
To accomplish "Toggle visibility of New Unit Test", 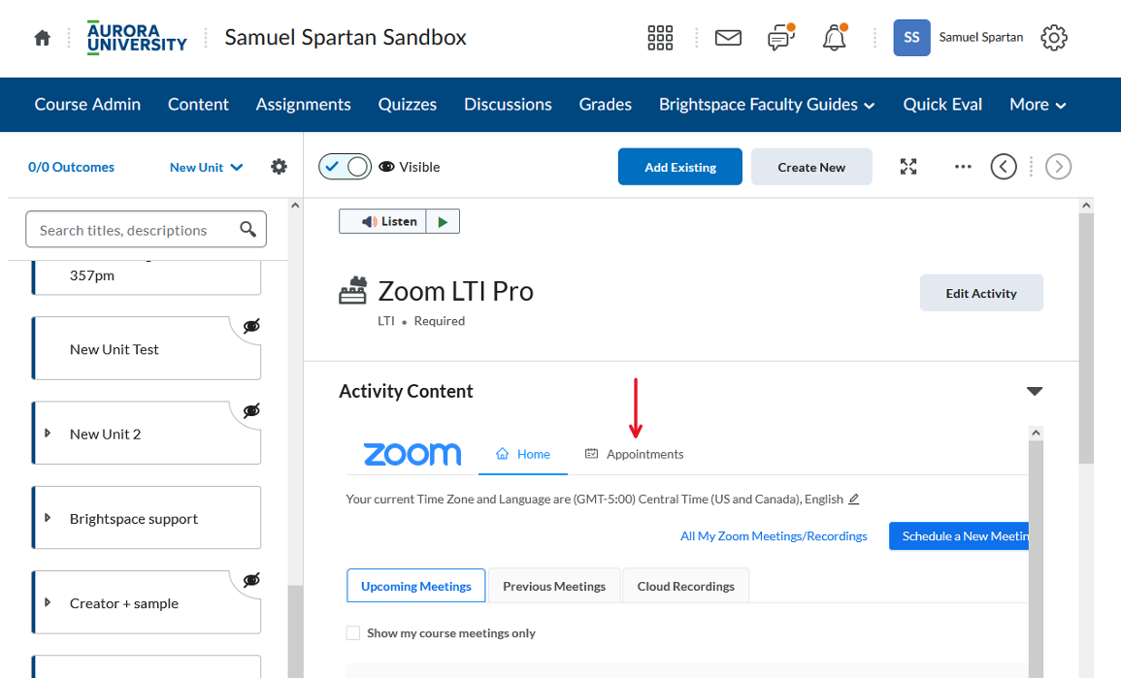I will [x=251, y=327].
